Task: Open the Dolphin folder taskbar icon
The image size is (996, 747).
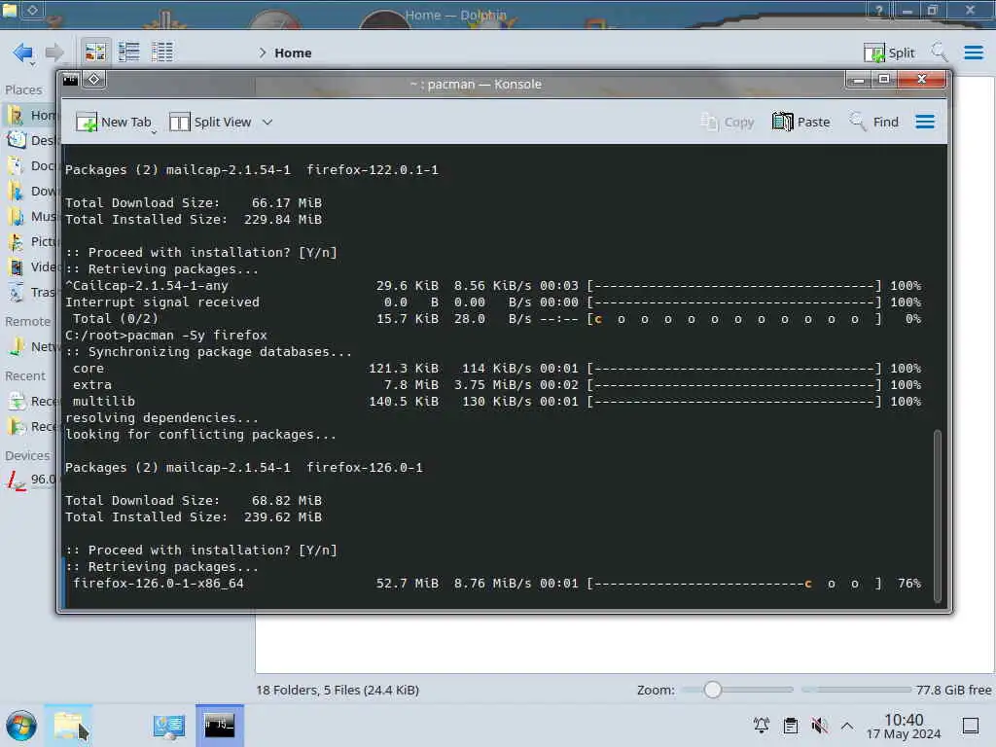Action: coord(69,726)
